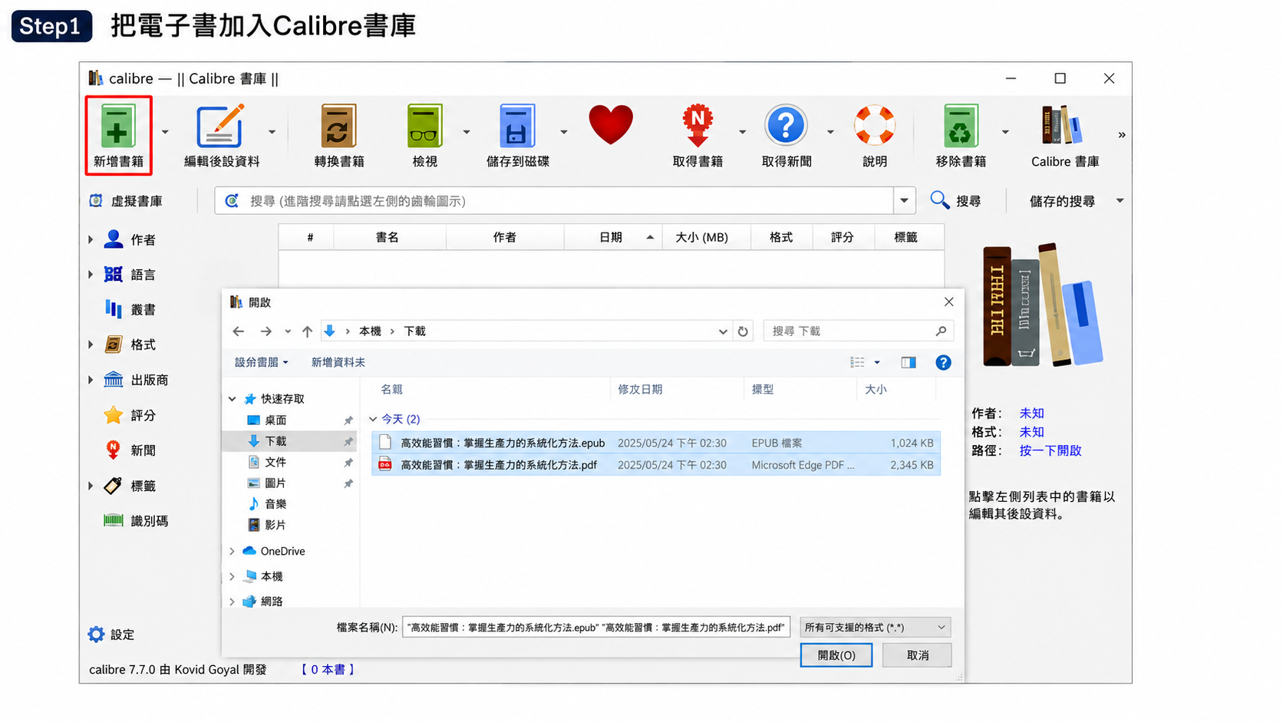Open the 組合管理 organize menu

(262, 362)
